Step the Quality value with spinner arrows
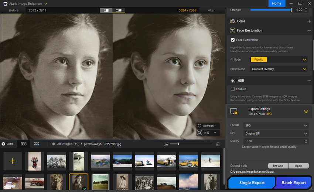The image size is (314, 192). pyautogui.click(x=306, y=141)
